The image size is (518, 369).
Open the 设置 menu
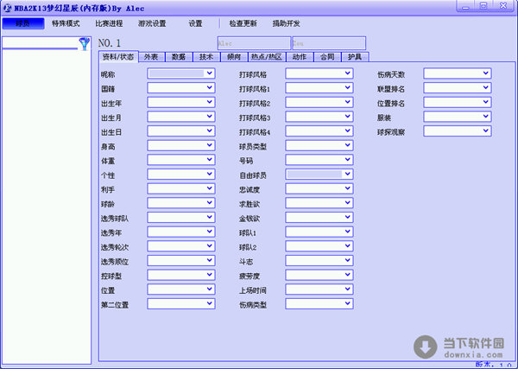[x=195, y=23]
